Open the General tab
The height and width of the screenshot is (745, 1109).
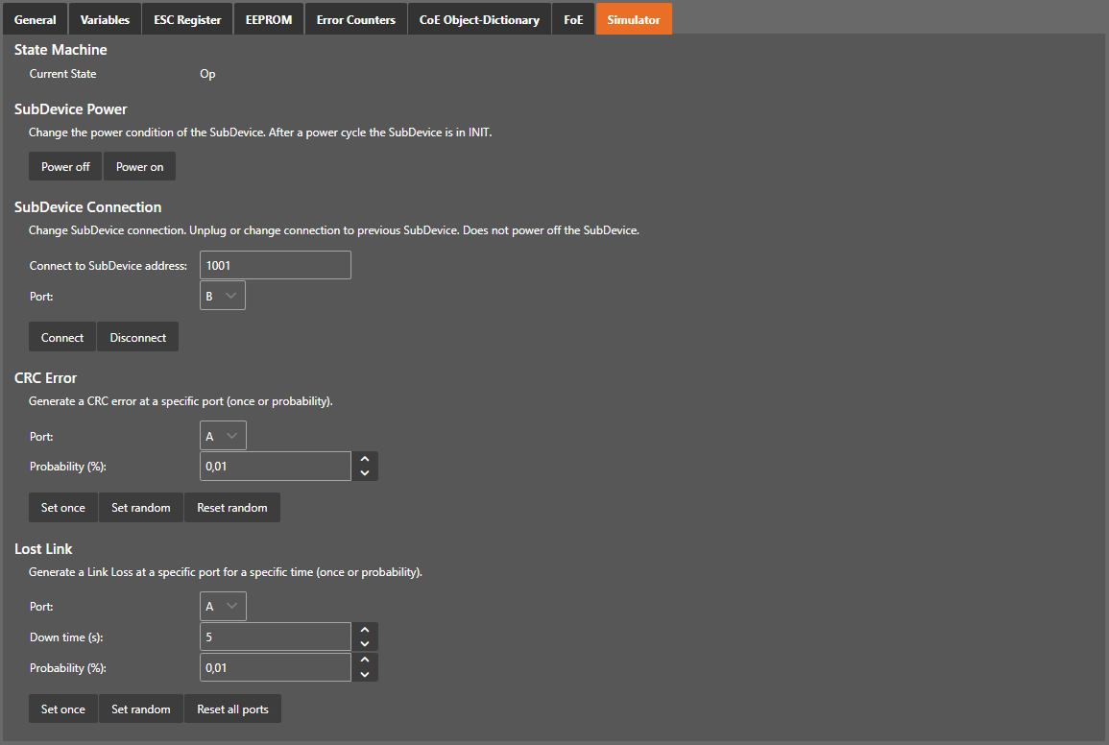pos(36,19)
